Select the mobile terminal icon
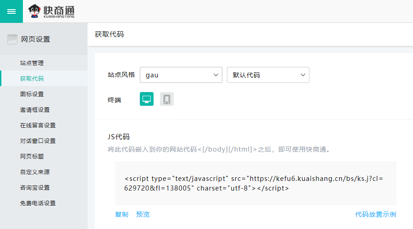 pyautogui.click(x=167, y=99)
